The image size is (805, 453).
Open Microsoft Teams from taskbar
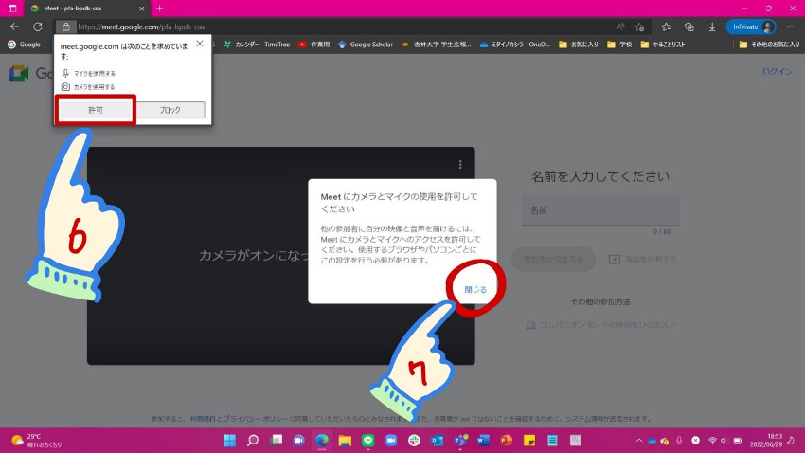(460, 440)
